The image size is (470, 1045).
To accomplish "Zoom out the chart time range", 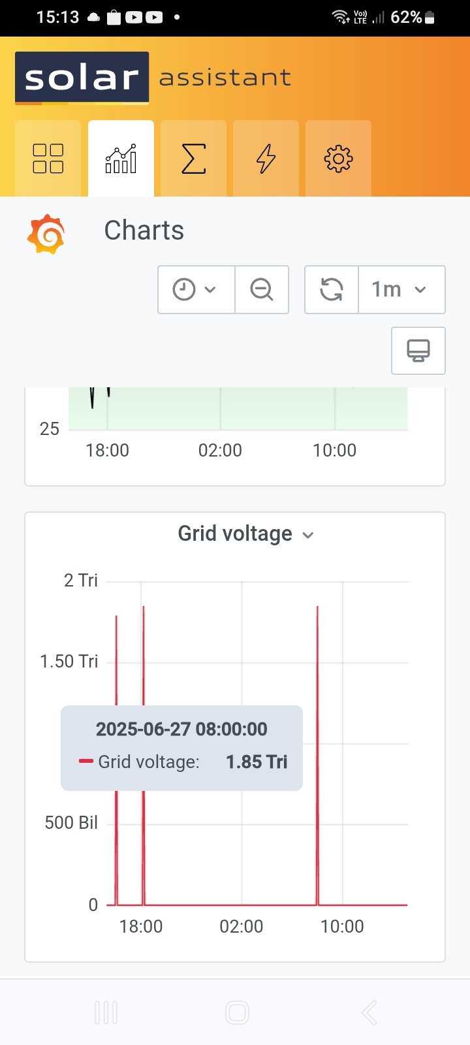I will 262,289.
